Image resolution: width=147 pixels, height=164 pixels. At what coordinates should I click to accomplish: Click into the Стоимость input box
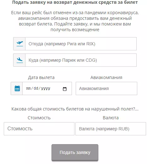[39, 129]
